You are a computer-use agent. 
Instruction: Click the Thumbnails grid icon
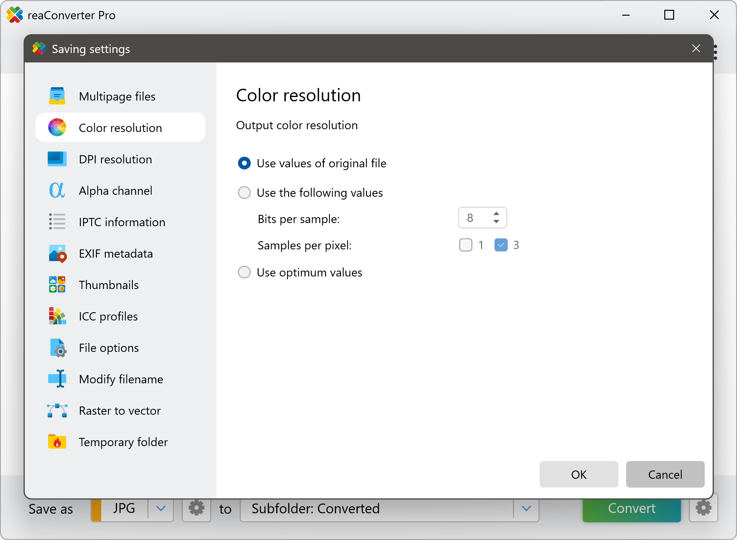(x=57, y=285)
